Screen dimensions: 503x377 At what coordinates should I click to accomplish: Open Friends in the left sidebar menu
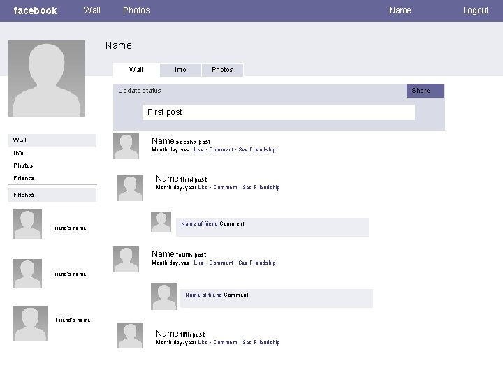point(24,178)
